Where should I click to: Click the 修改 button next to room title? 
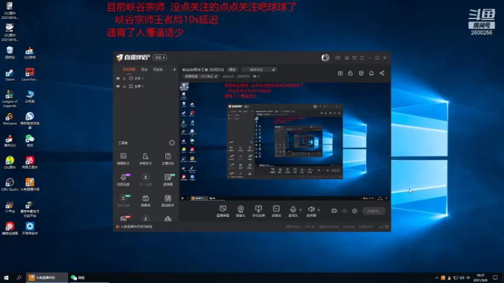coord(232,69)
